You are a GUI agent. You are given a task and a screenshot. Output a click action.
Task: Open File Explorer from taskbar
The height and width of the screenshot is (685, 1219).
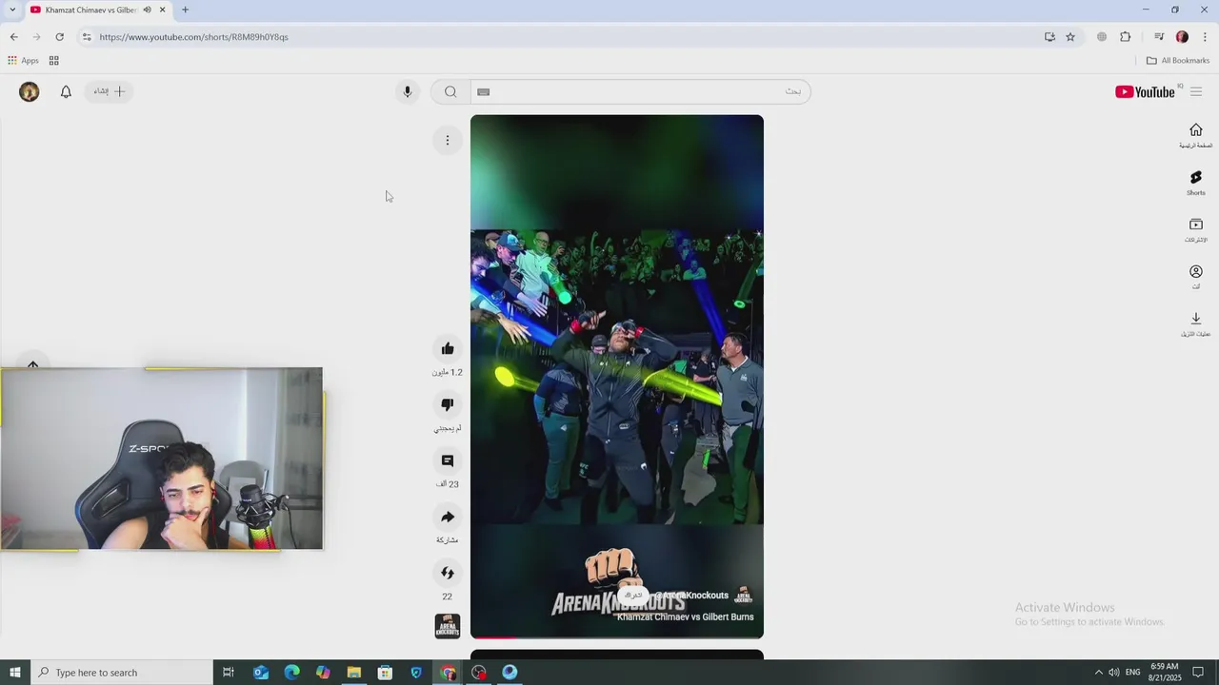(354, 673)
